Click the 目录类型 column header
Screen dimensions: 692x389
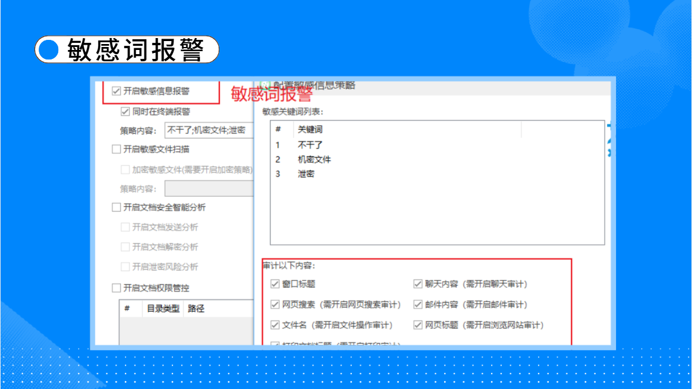[x=163, y=309]
